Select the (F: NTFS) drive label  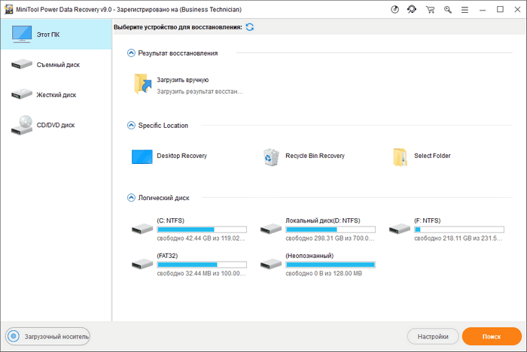point(427,220)
